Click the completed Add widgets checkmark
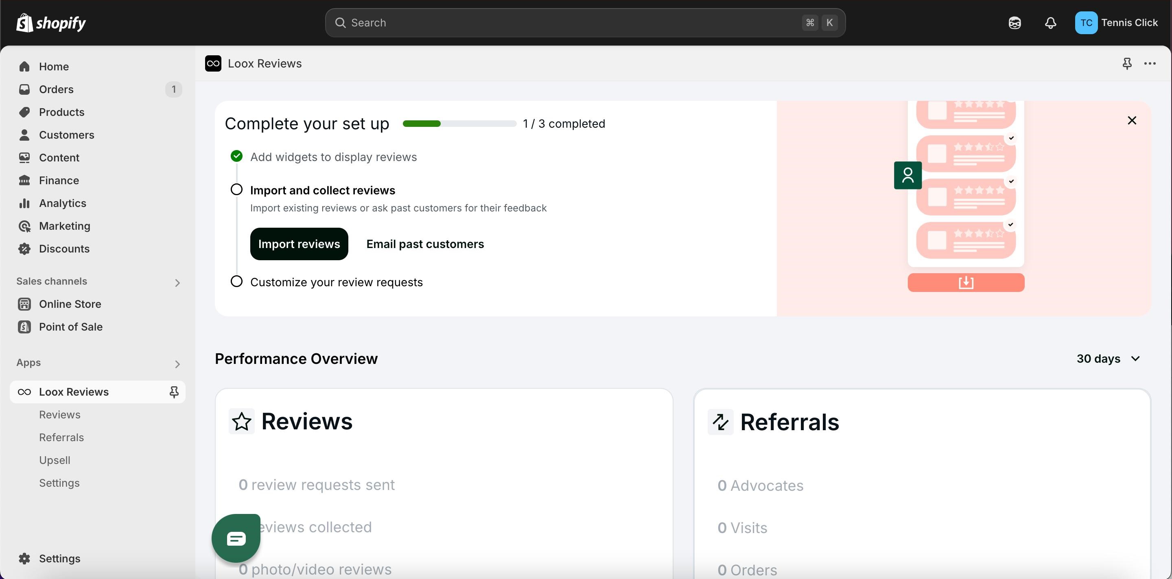The image size is (1172, 579). pyautogui.click(x=236, y=156)
